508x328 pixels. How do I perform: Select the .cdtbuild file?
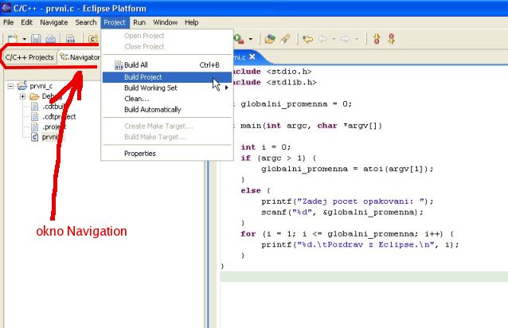pyautogui.click(x=54, y=107)
